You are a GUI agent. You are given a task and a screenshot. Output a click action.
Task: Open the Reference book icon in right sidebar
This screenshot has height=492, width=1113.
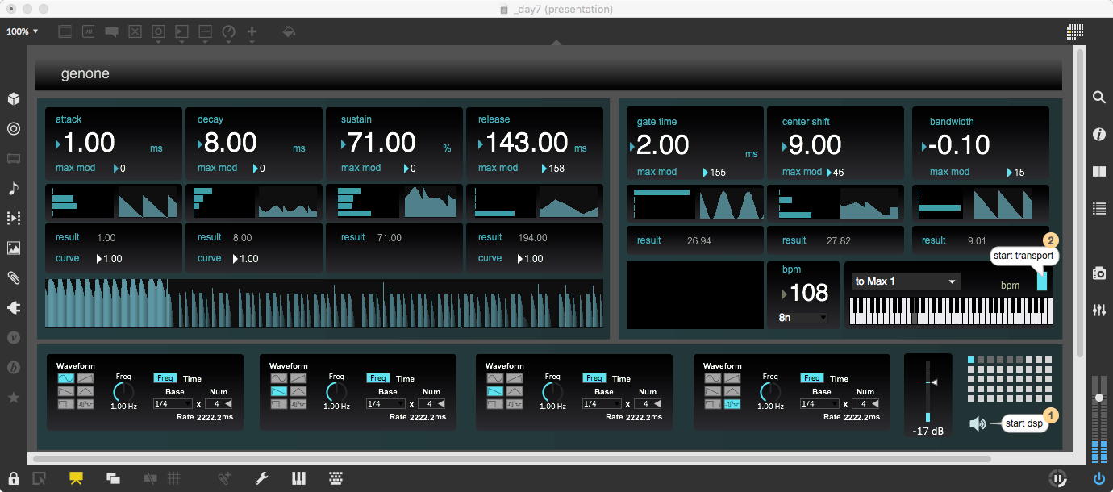click(1098, 171)
